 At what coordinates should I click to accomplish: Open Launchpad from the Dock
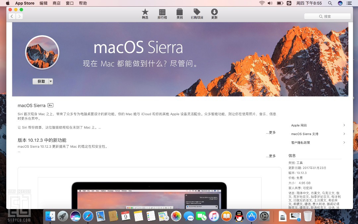[x=63, y=216]
